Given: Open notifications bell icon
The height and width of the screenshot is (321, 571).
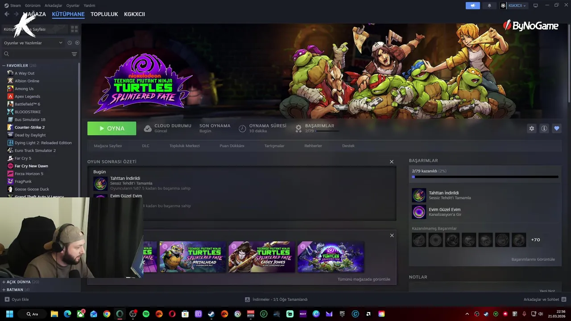Looking at the screenshot, I should 489,5.
